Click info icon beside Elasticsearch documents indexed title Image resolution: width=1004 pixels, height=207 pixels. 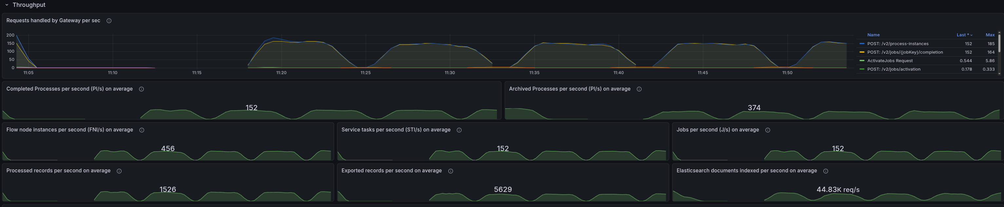point(825,171)
